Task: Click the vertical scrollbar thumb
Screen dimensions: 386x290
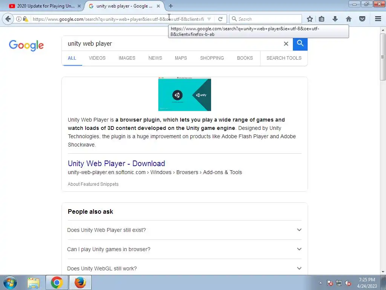Action: tap(383, 57)
